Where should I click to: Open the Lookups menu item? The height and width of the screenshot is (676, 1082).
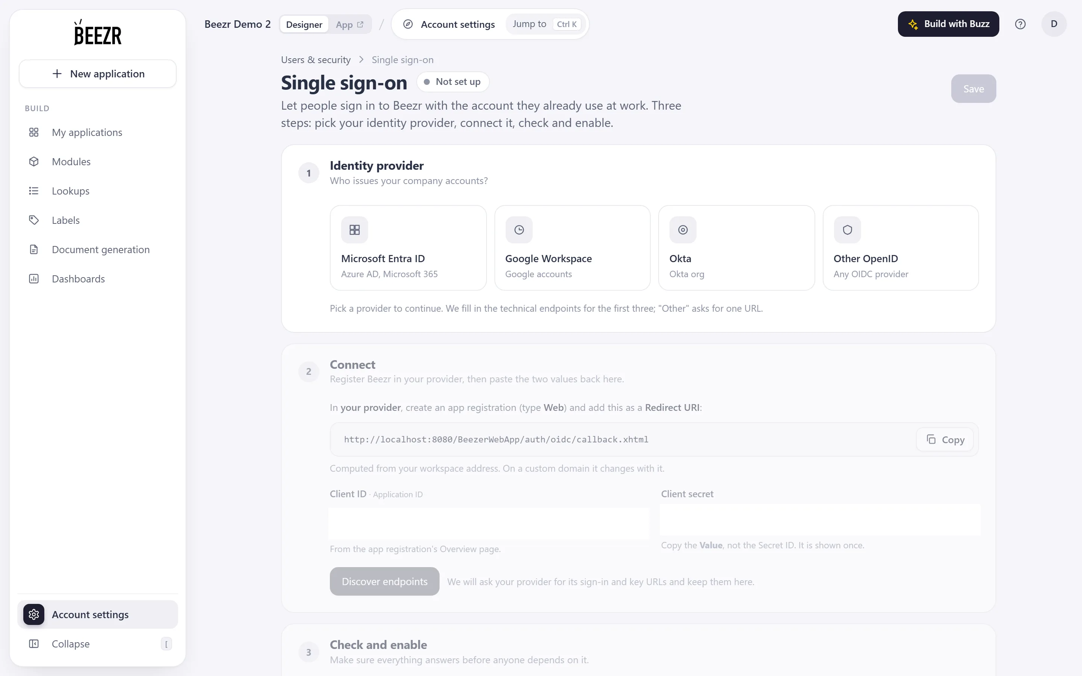coord(97,191)
